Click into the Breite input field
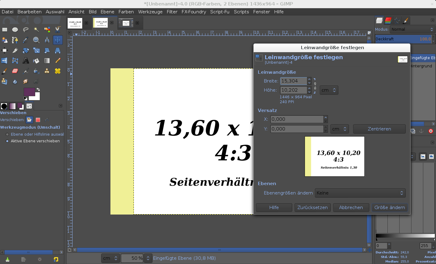This screenshot has height=264, width=436. [x=293, y=81]
